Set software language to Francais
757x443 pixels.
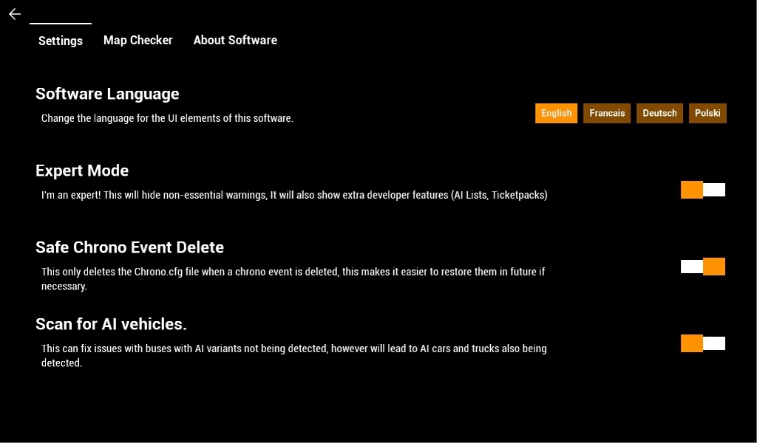click(606, 113)
